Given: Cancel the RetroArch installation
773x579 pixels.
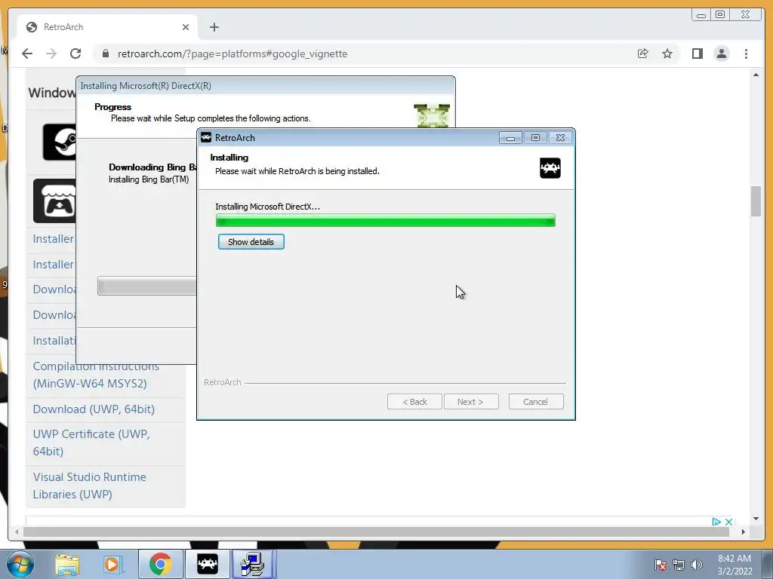Looking at the screenshot, I should [536, 402].
